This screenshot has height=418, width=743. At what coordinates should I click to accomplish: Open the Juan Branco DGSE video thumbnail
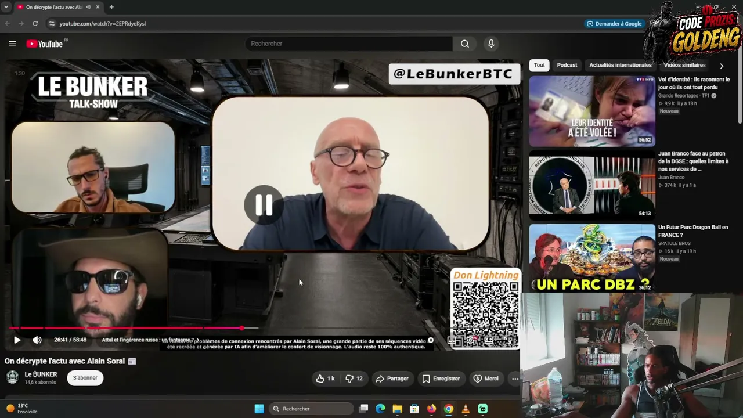[591, 185]
